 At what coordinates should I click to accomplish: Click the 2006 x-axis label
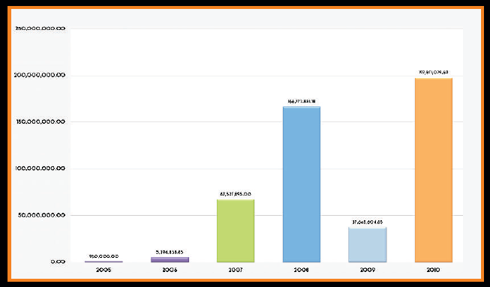pos(170,271)
